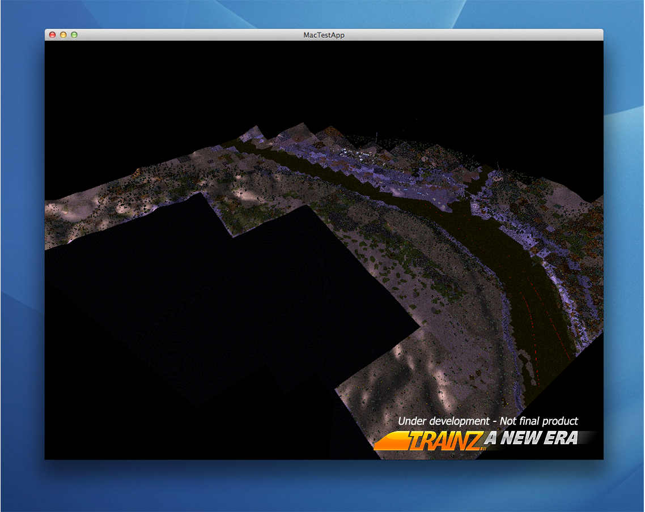Screen dimensions: 645x512
Task: Click the MacTestApp title text
Action: (x=324, y=35)
